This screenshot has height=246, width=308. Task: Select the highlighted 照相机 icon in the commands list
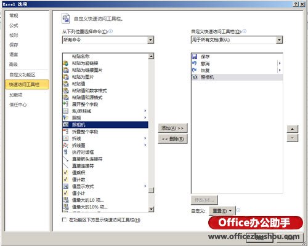coord(65,125)
